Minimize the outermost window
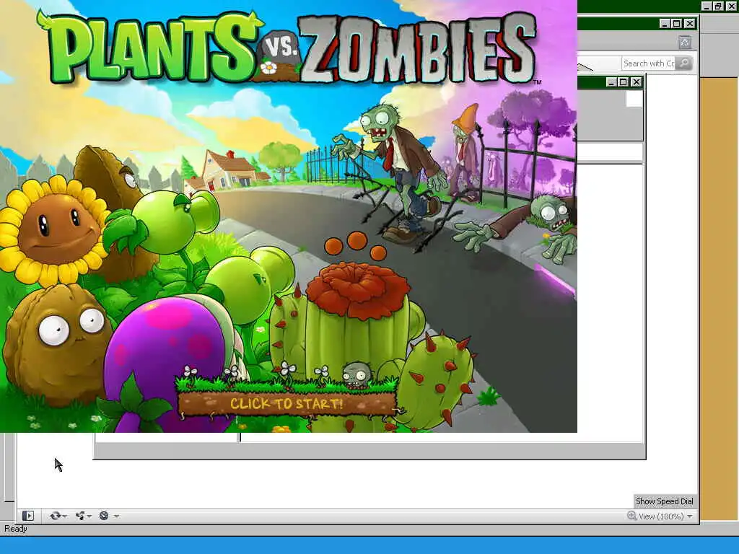739x554 pixels. click(x=707, y=6)
